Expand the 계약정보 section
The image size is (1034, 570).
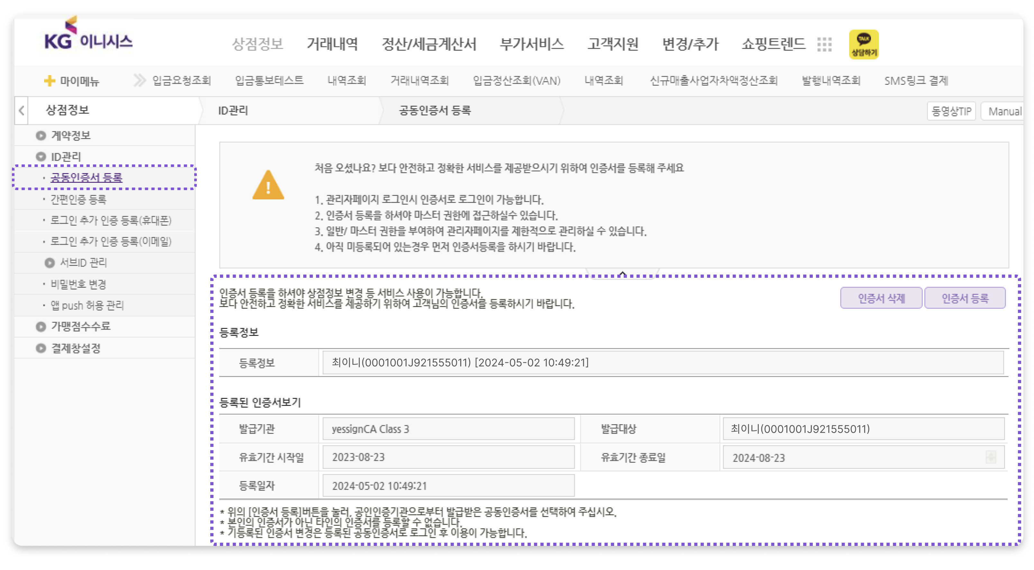pyautogui.click(x=41, y=136)
